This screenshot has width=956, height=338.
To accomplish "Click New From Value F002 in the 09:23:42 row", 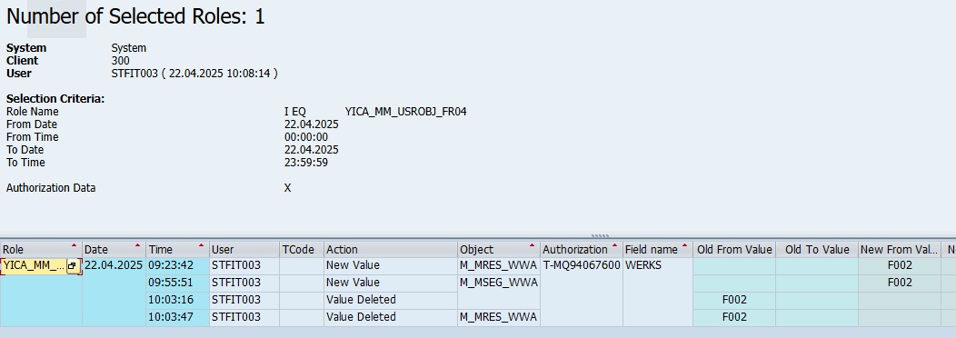I will click(x=900, y=265).
